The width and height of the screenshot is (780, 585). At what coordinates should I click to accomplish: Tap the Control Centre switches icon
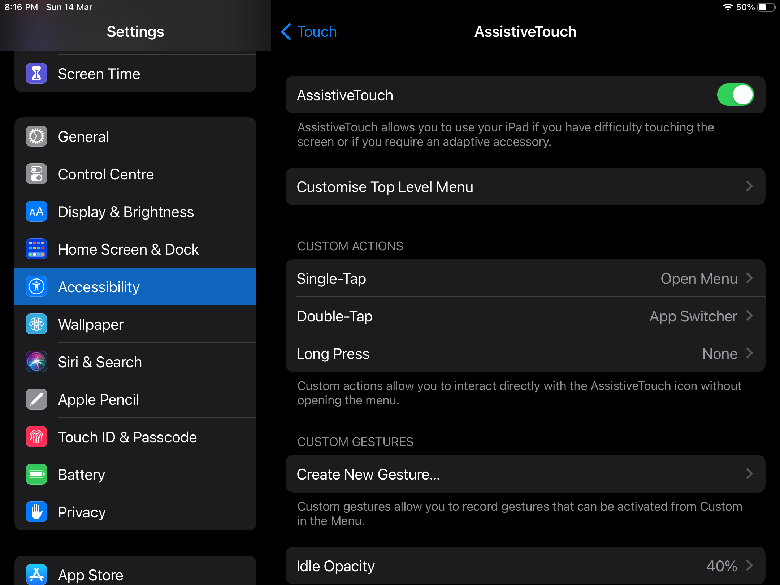point(36,174)
